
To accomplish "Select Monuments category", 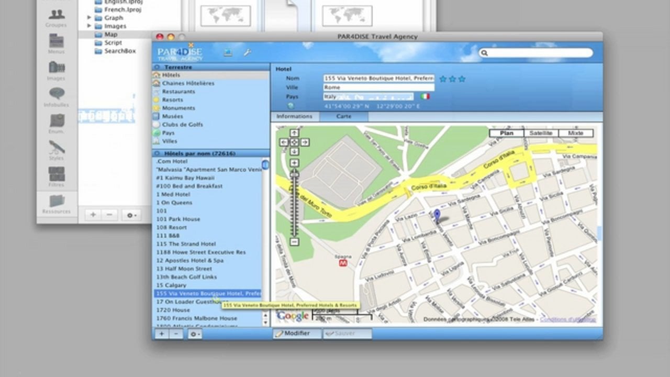I will coord(211,108).
